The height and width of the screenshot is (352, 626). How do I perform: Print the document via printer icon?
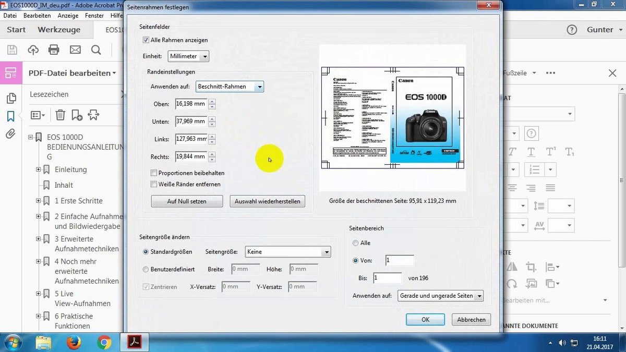tap(54, 49)
